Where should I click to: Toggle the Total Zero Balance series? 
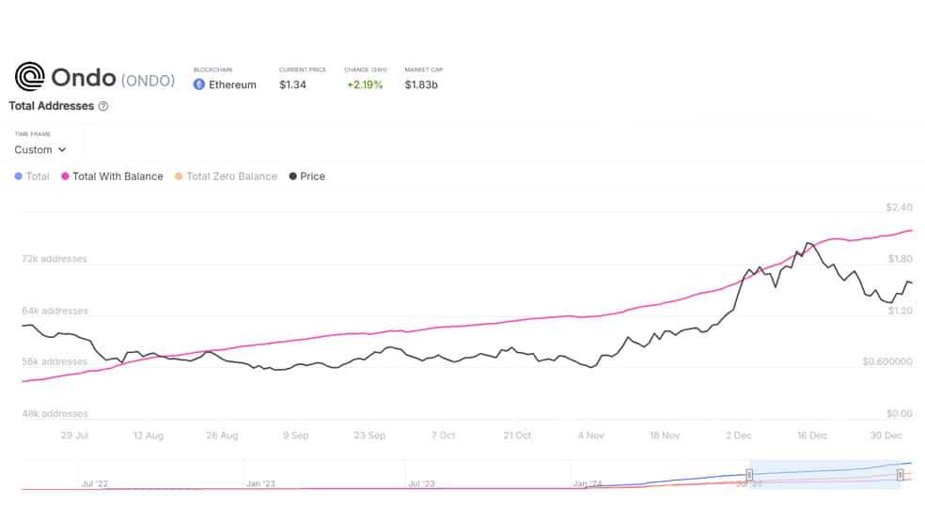point(226,176)
